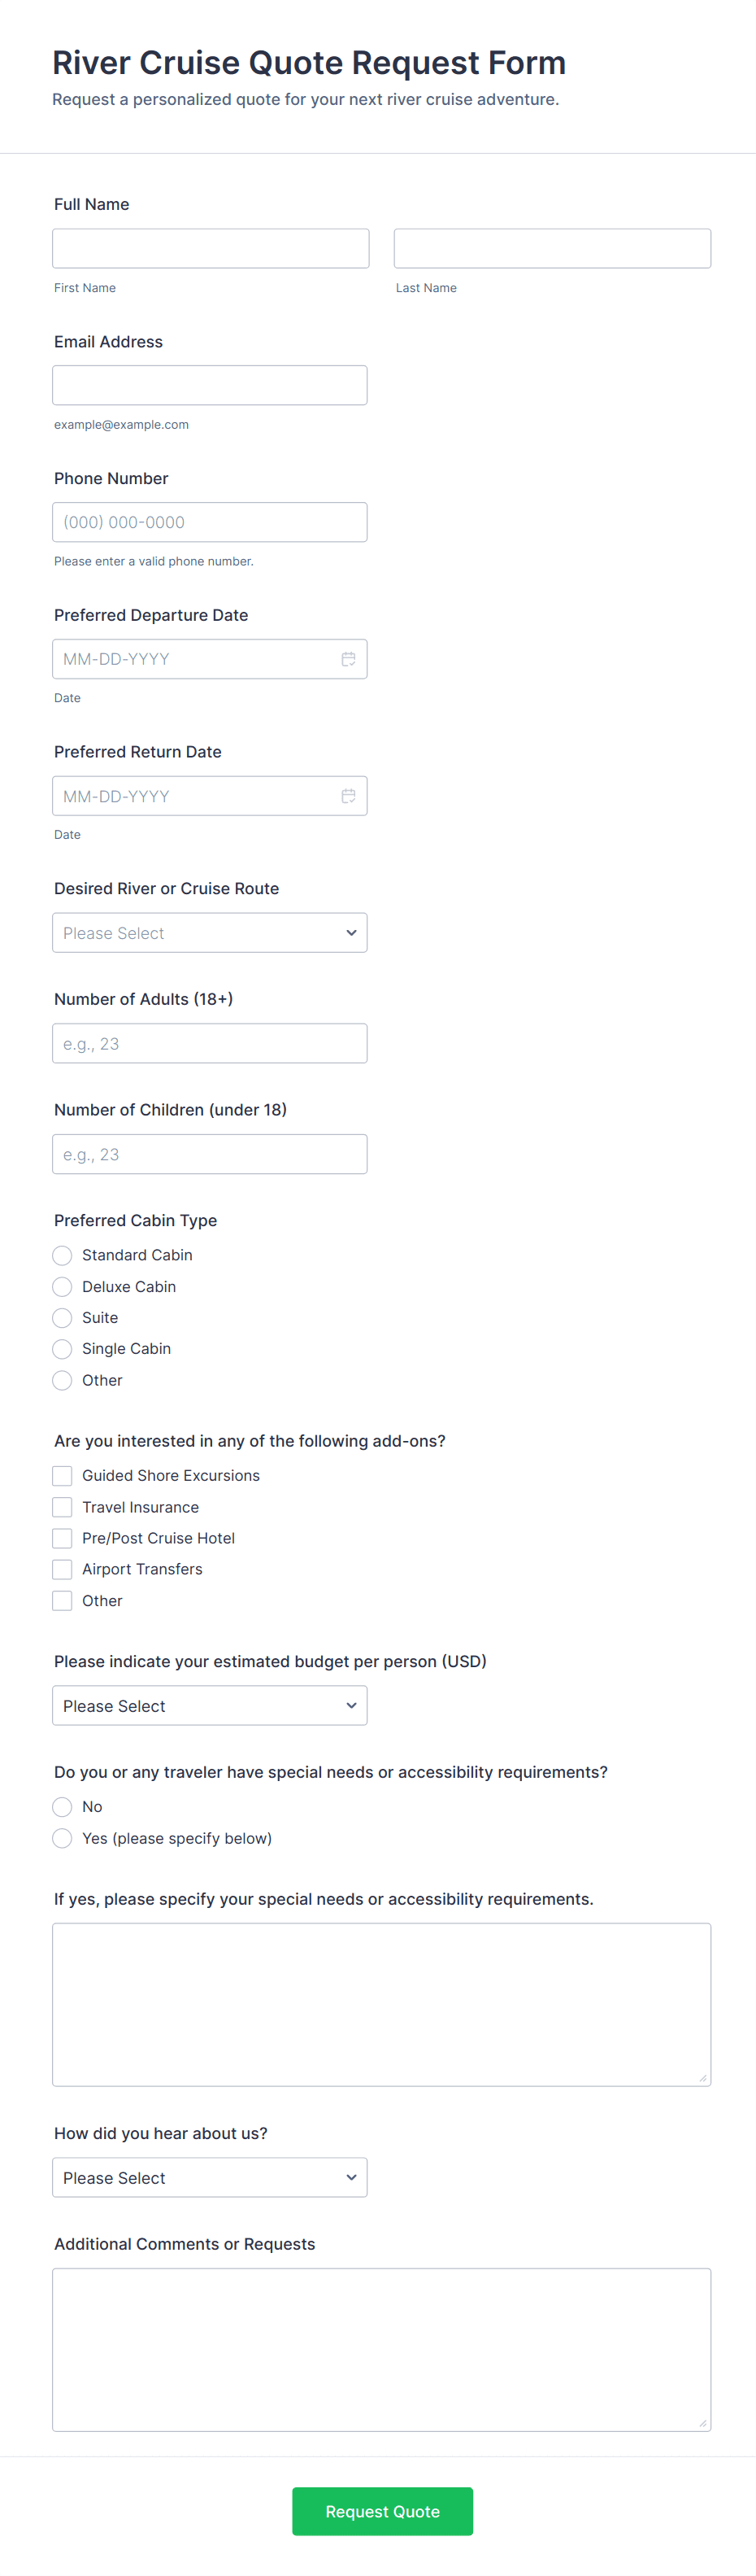This screenshot has height=2576, width=756.
Task: Click the Phone Number field
Action: point(210,522)
